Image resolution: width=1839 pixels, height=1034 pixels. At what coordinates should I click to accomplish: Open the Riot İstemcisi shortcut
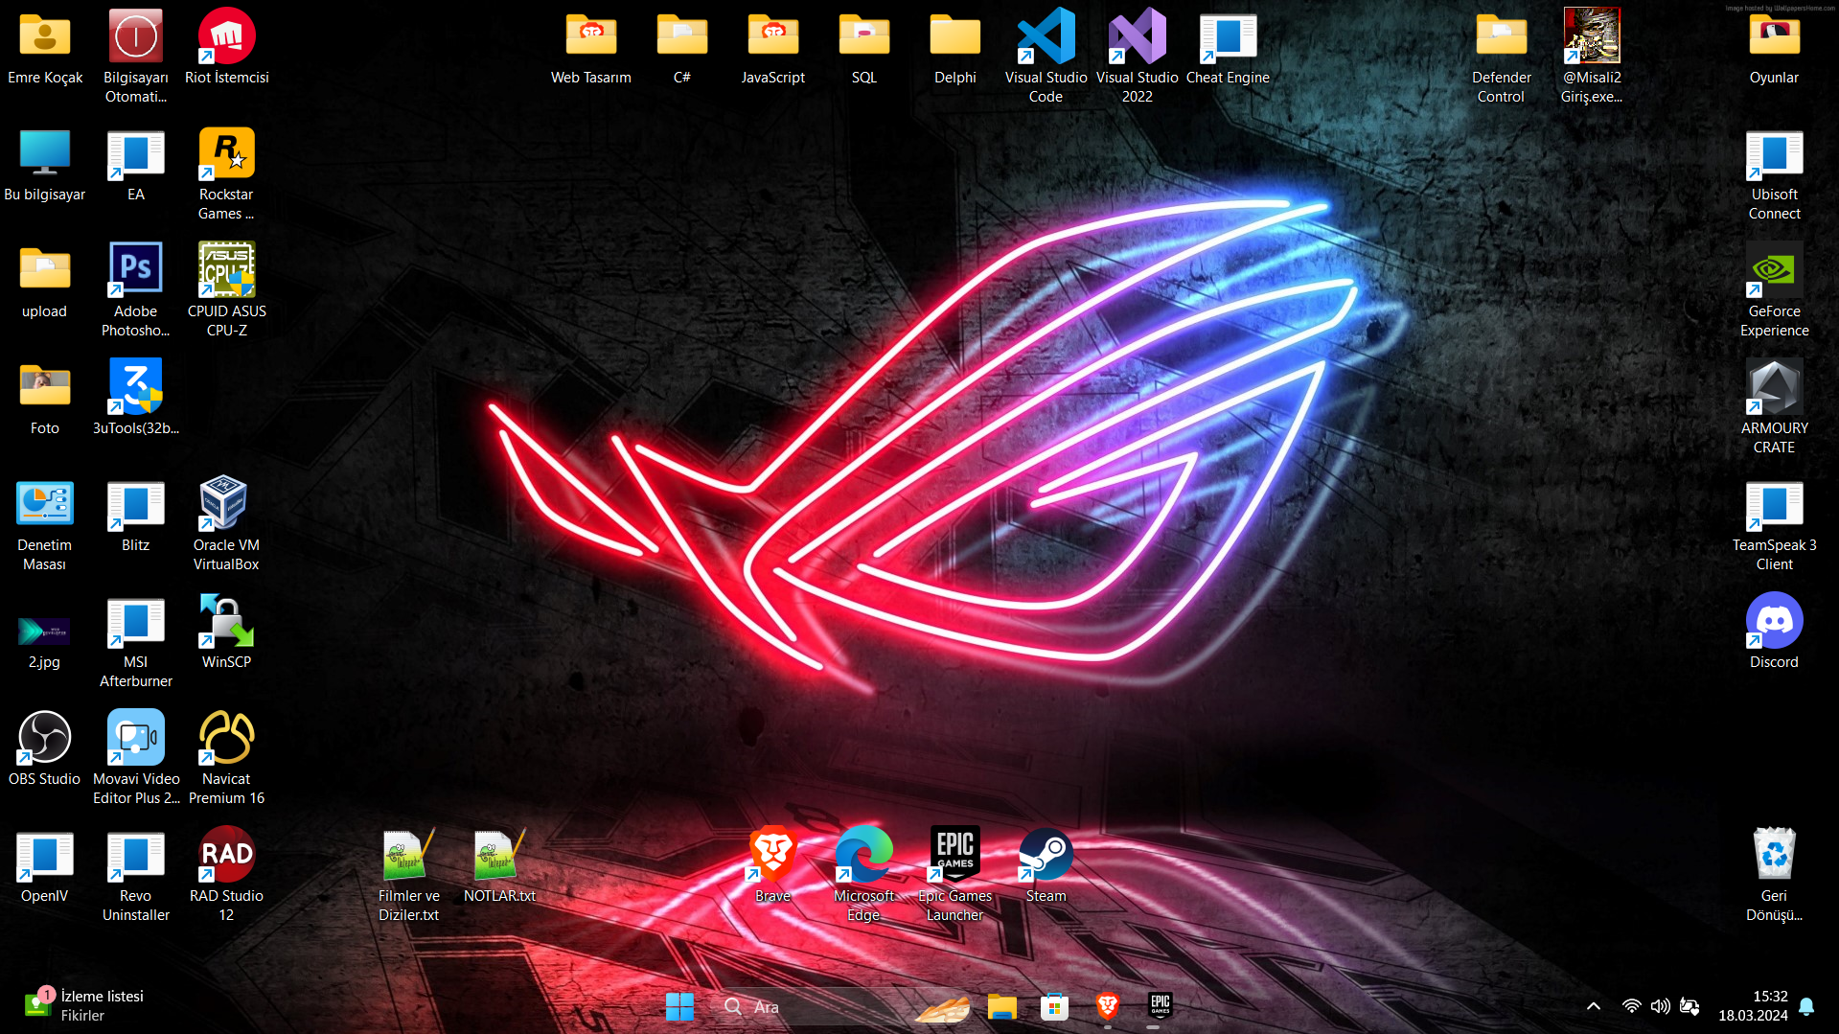click(227, 48)
